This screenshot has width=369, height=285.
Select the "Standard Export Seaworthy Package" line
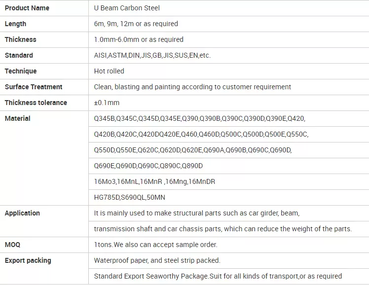click(x=218, y=276)
